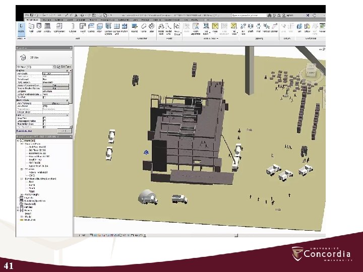Click the ViewCube in 3D view
363x272 pixels.
pos(311,71)
